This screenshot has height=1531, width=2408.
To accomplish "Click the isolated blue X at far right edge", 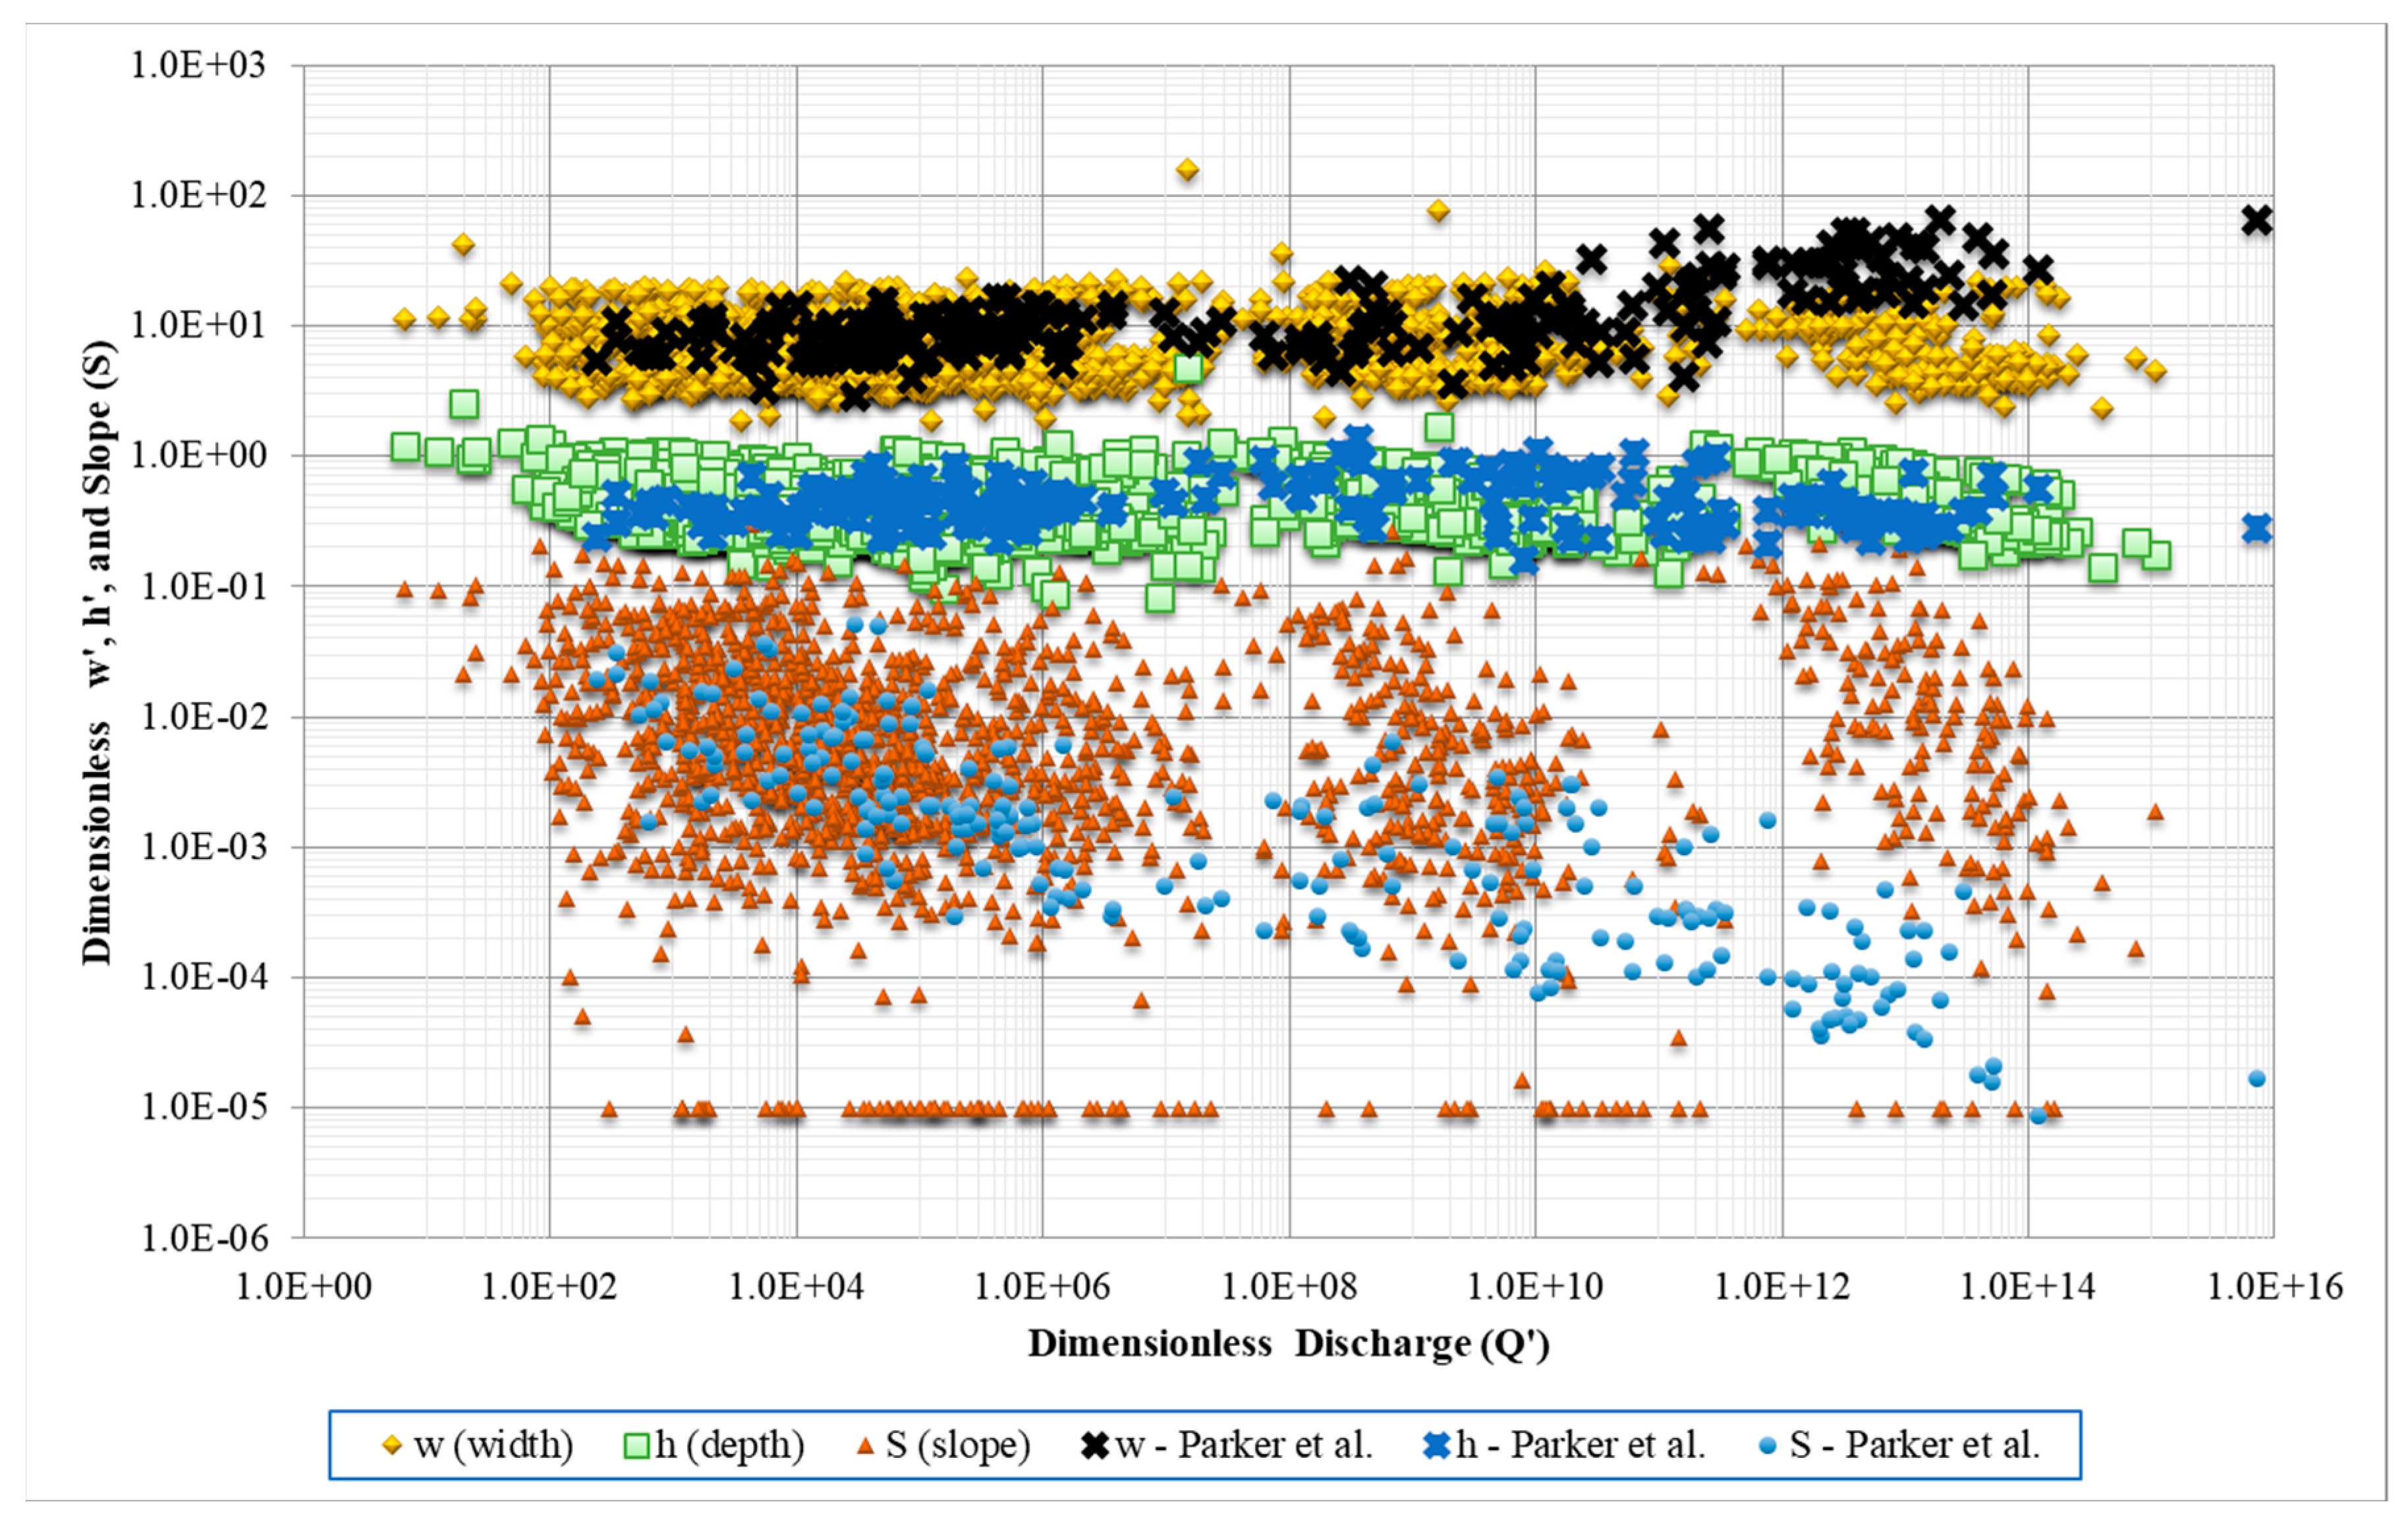I will tap(2257, 528).
